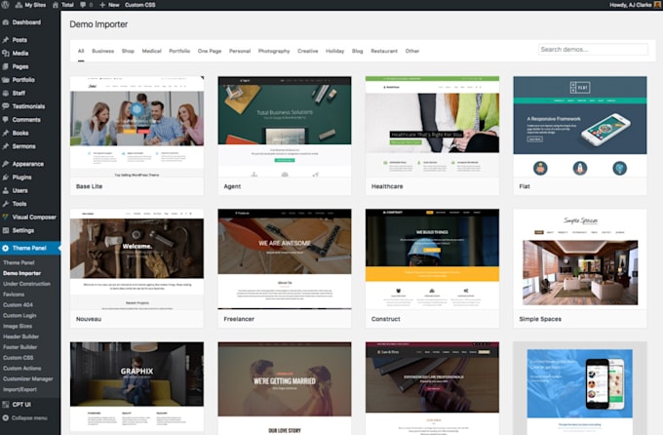Select the Appearance paintbrush icon

click(x=6, y=164)
